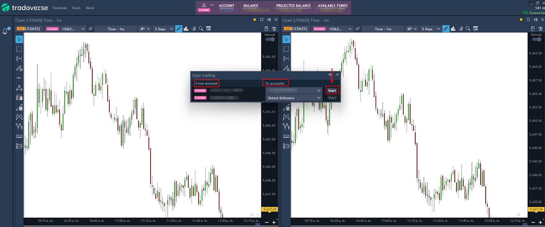Viewport: 545px width, 227px height.
Task: Open the 5 Days range dropdown in left chart
Action: [x=164, y=29]
